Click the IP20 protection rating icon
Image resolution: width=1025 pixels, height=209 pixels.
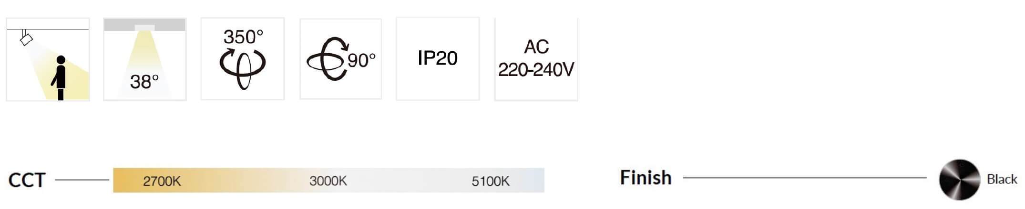tap(437, 58)
